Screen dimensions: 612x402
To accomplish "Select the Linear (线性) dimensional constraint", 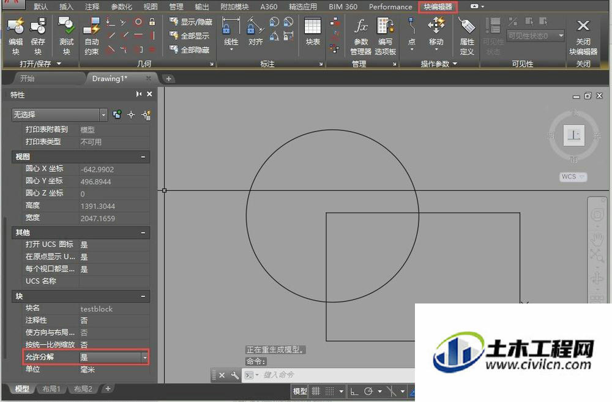I will tap(231, 34).
